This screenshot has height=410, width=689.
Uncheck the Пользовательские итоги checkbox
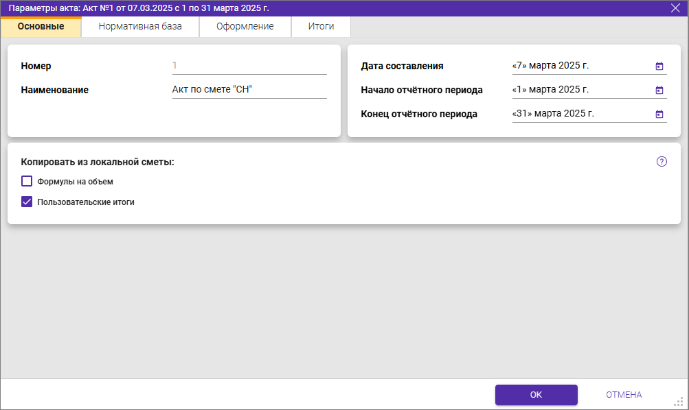pyautogui.click(x=27, y=202)
